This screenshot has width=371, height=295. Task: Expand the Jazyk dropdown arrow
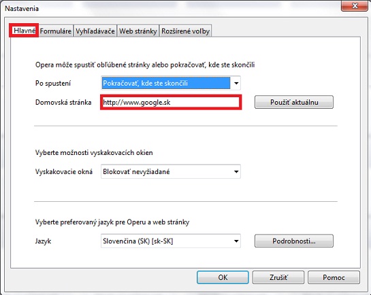(x=236, y=241)
